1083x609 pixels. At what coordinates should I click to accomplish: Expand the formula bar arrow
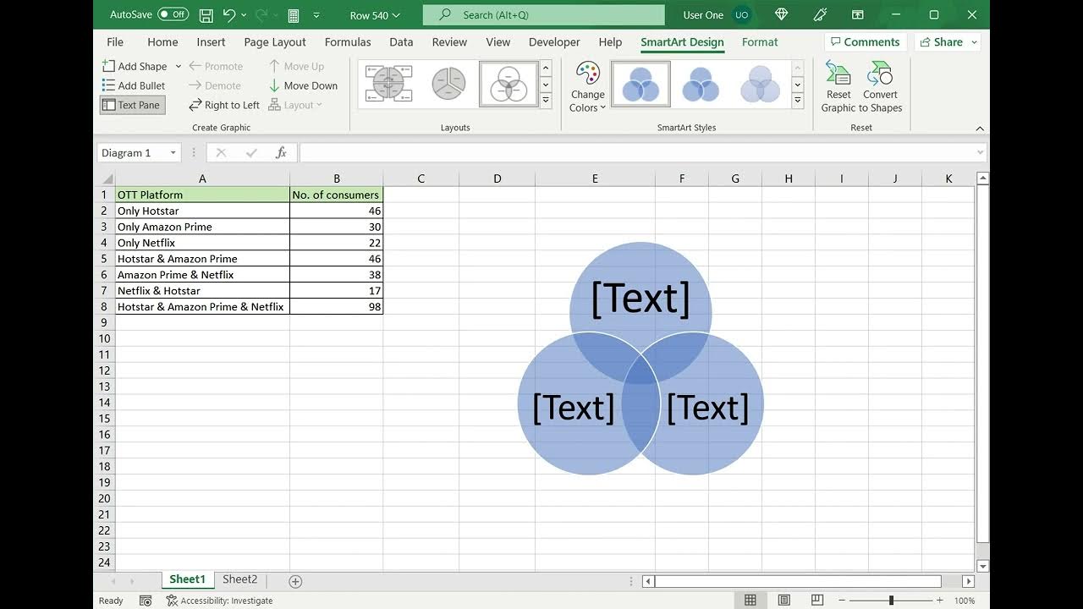tap(981, 153)
